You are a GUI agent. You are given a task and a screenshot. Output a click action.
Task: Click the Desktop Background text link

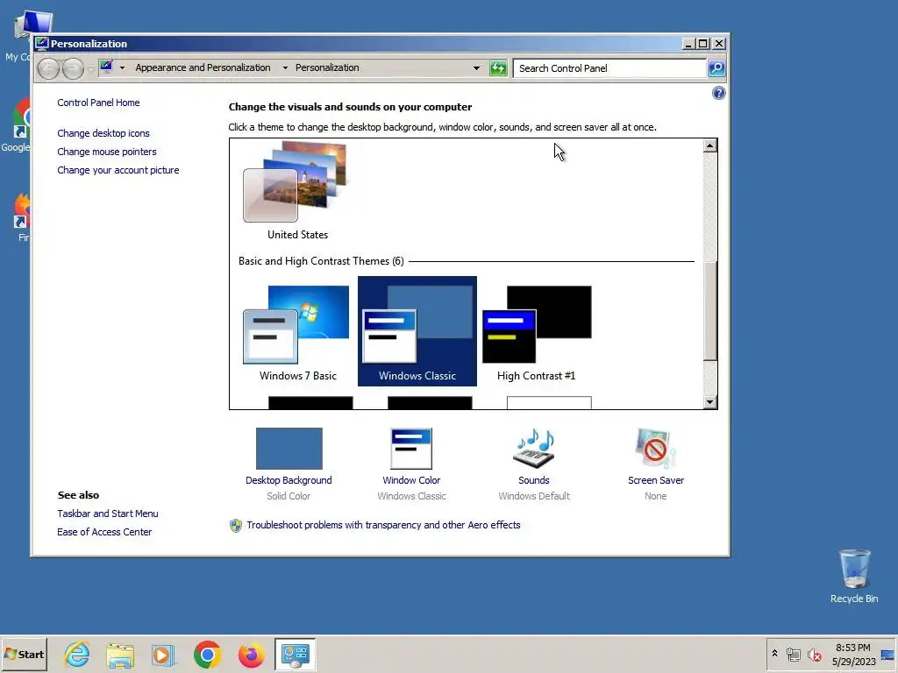coord(289,480)
